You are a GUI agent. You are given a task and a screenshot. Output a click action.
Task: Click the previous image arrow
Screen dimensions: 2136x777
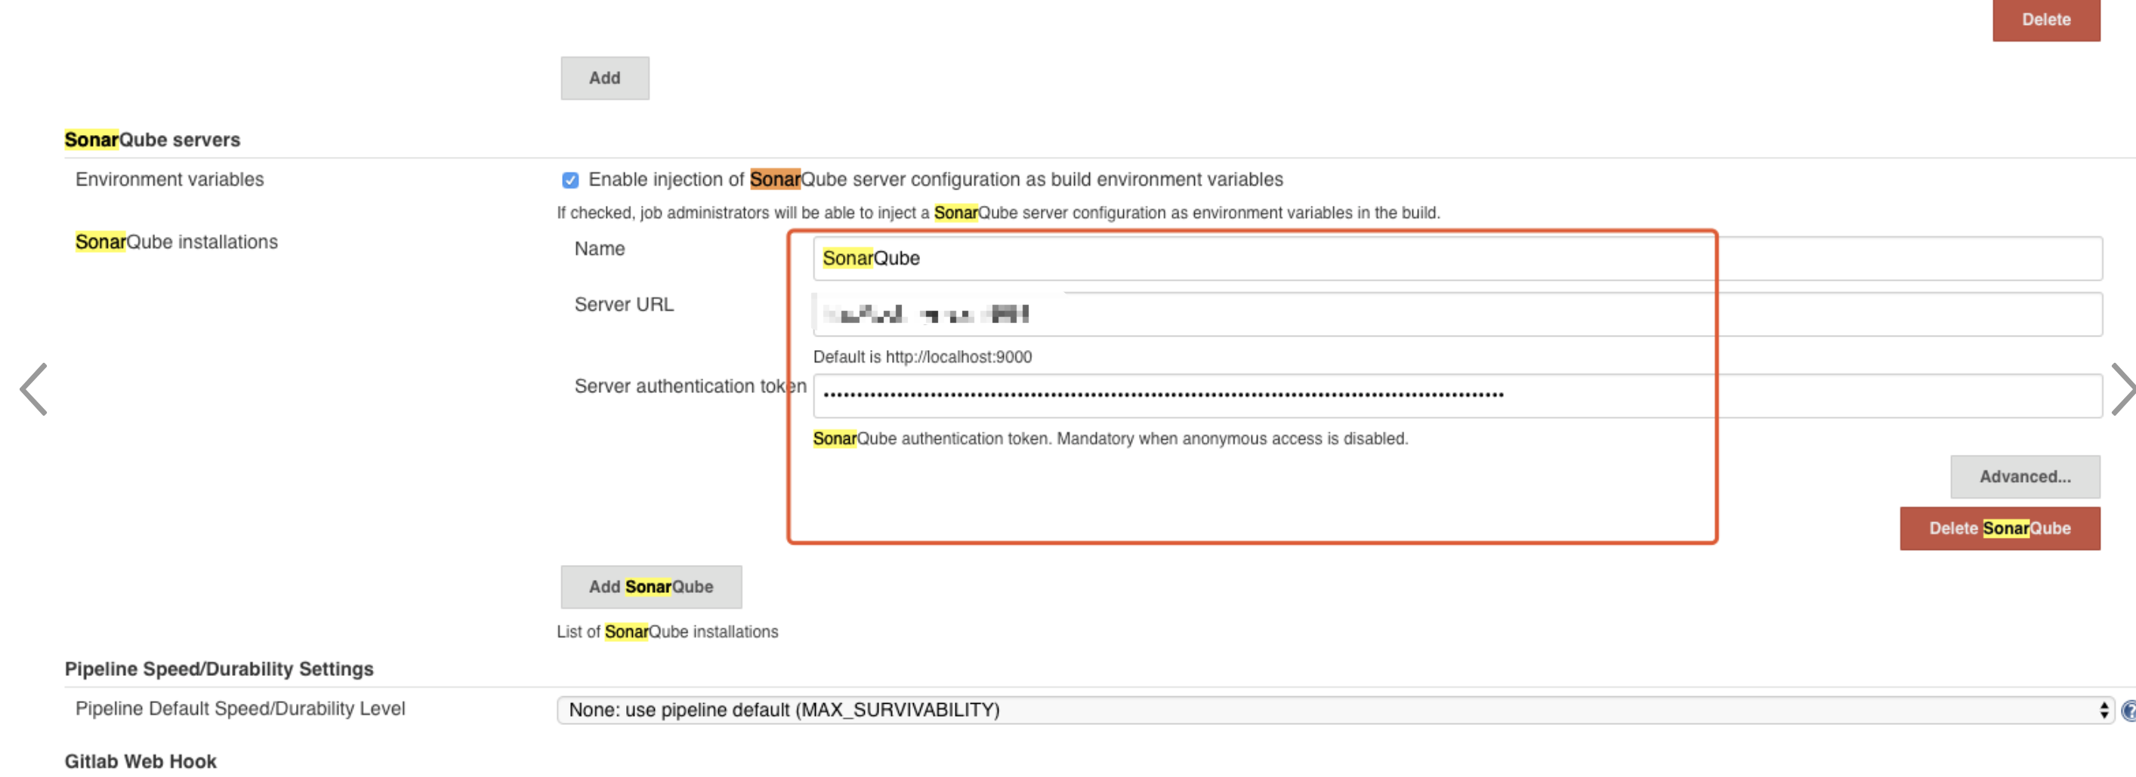(34, 388)
